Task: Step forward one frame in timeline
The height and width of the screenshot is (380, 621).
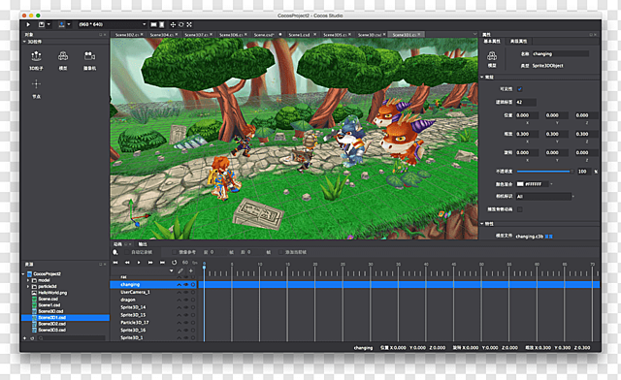Action: 150,263
